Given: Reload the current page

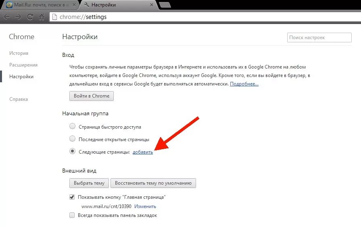Looking at the screenshot, I should [x=30, y=17].
